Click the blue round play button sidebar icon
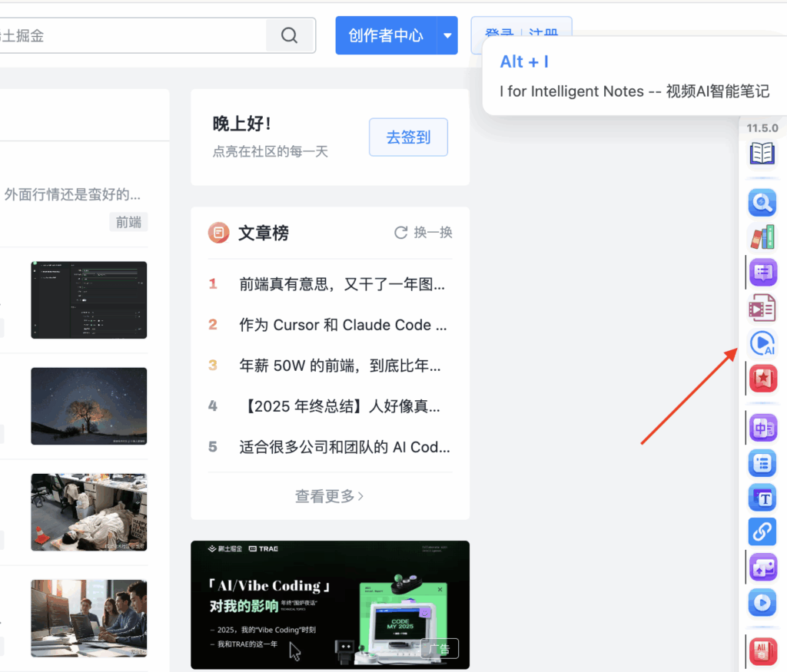787x672 pixels. tap(762, 603)
